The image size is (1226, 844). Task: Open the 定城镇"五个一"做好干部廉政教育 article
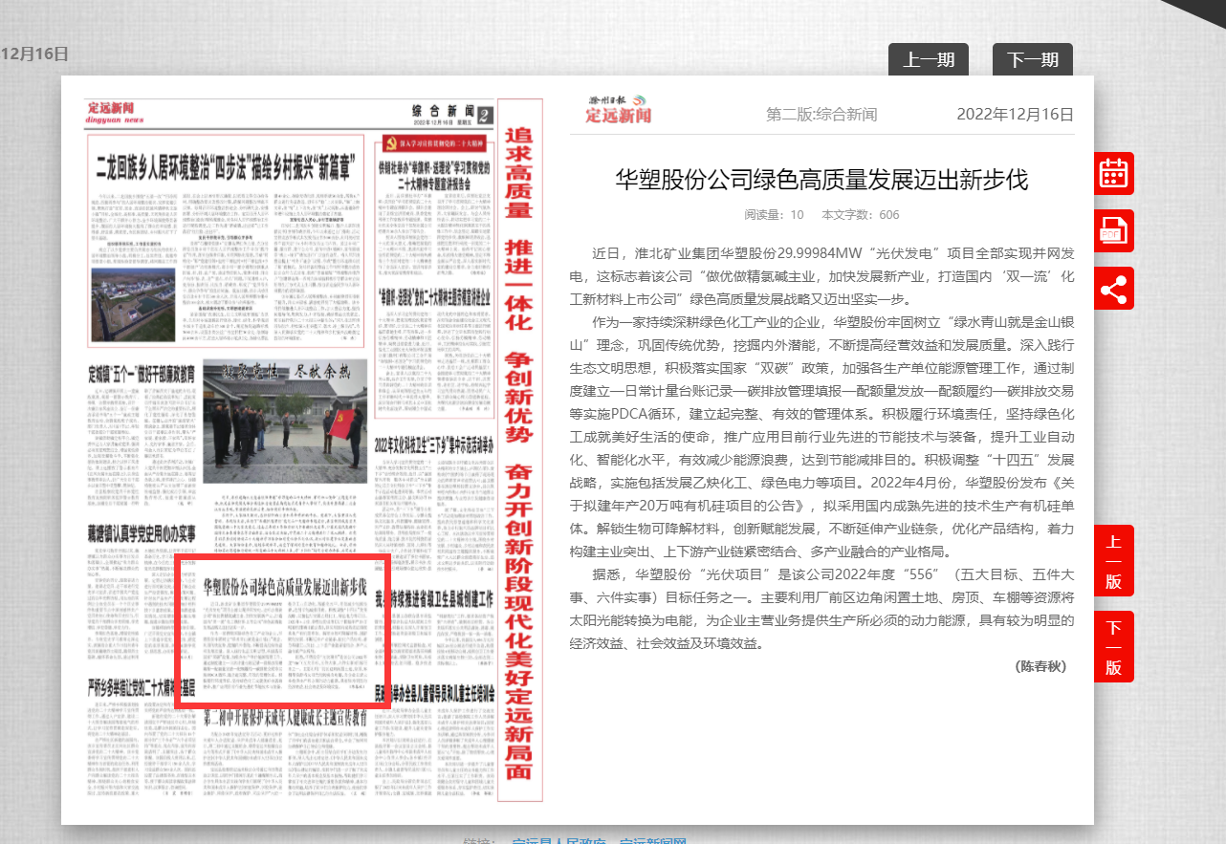[142, 372]
